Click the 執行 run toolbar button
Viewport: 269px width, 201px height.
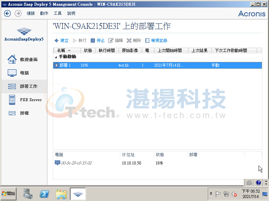[80, 41]
